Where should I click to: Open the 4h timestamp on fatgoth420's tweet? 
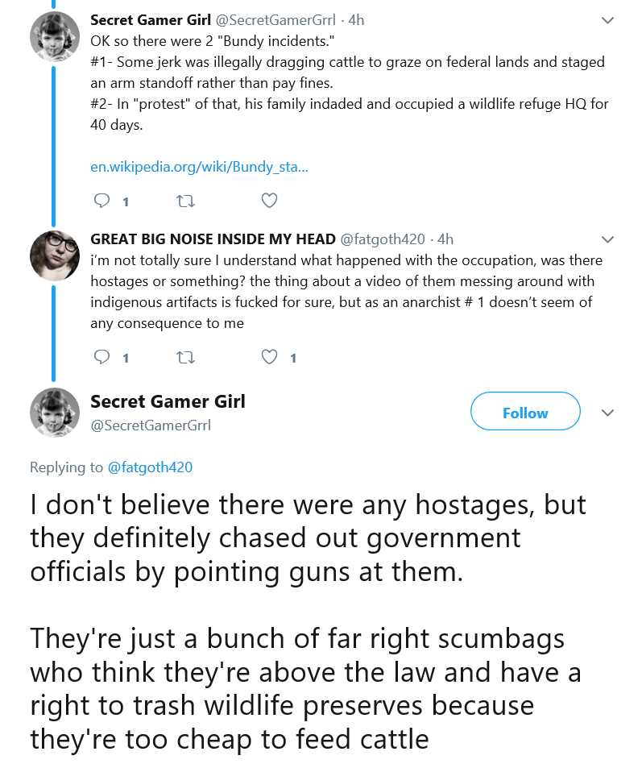point(445,239)
